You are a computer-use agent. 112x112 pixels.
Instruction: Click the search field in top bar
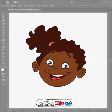point(86,3)
